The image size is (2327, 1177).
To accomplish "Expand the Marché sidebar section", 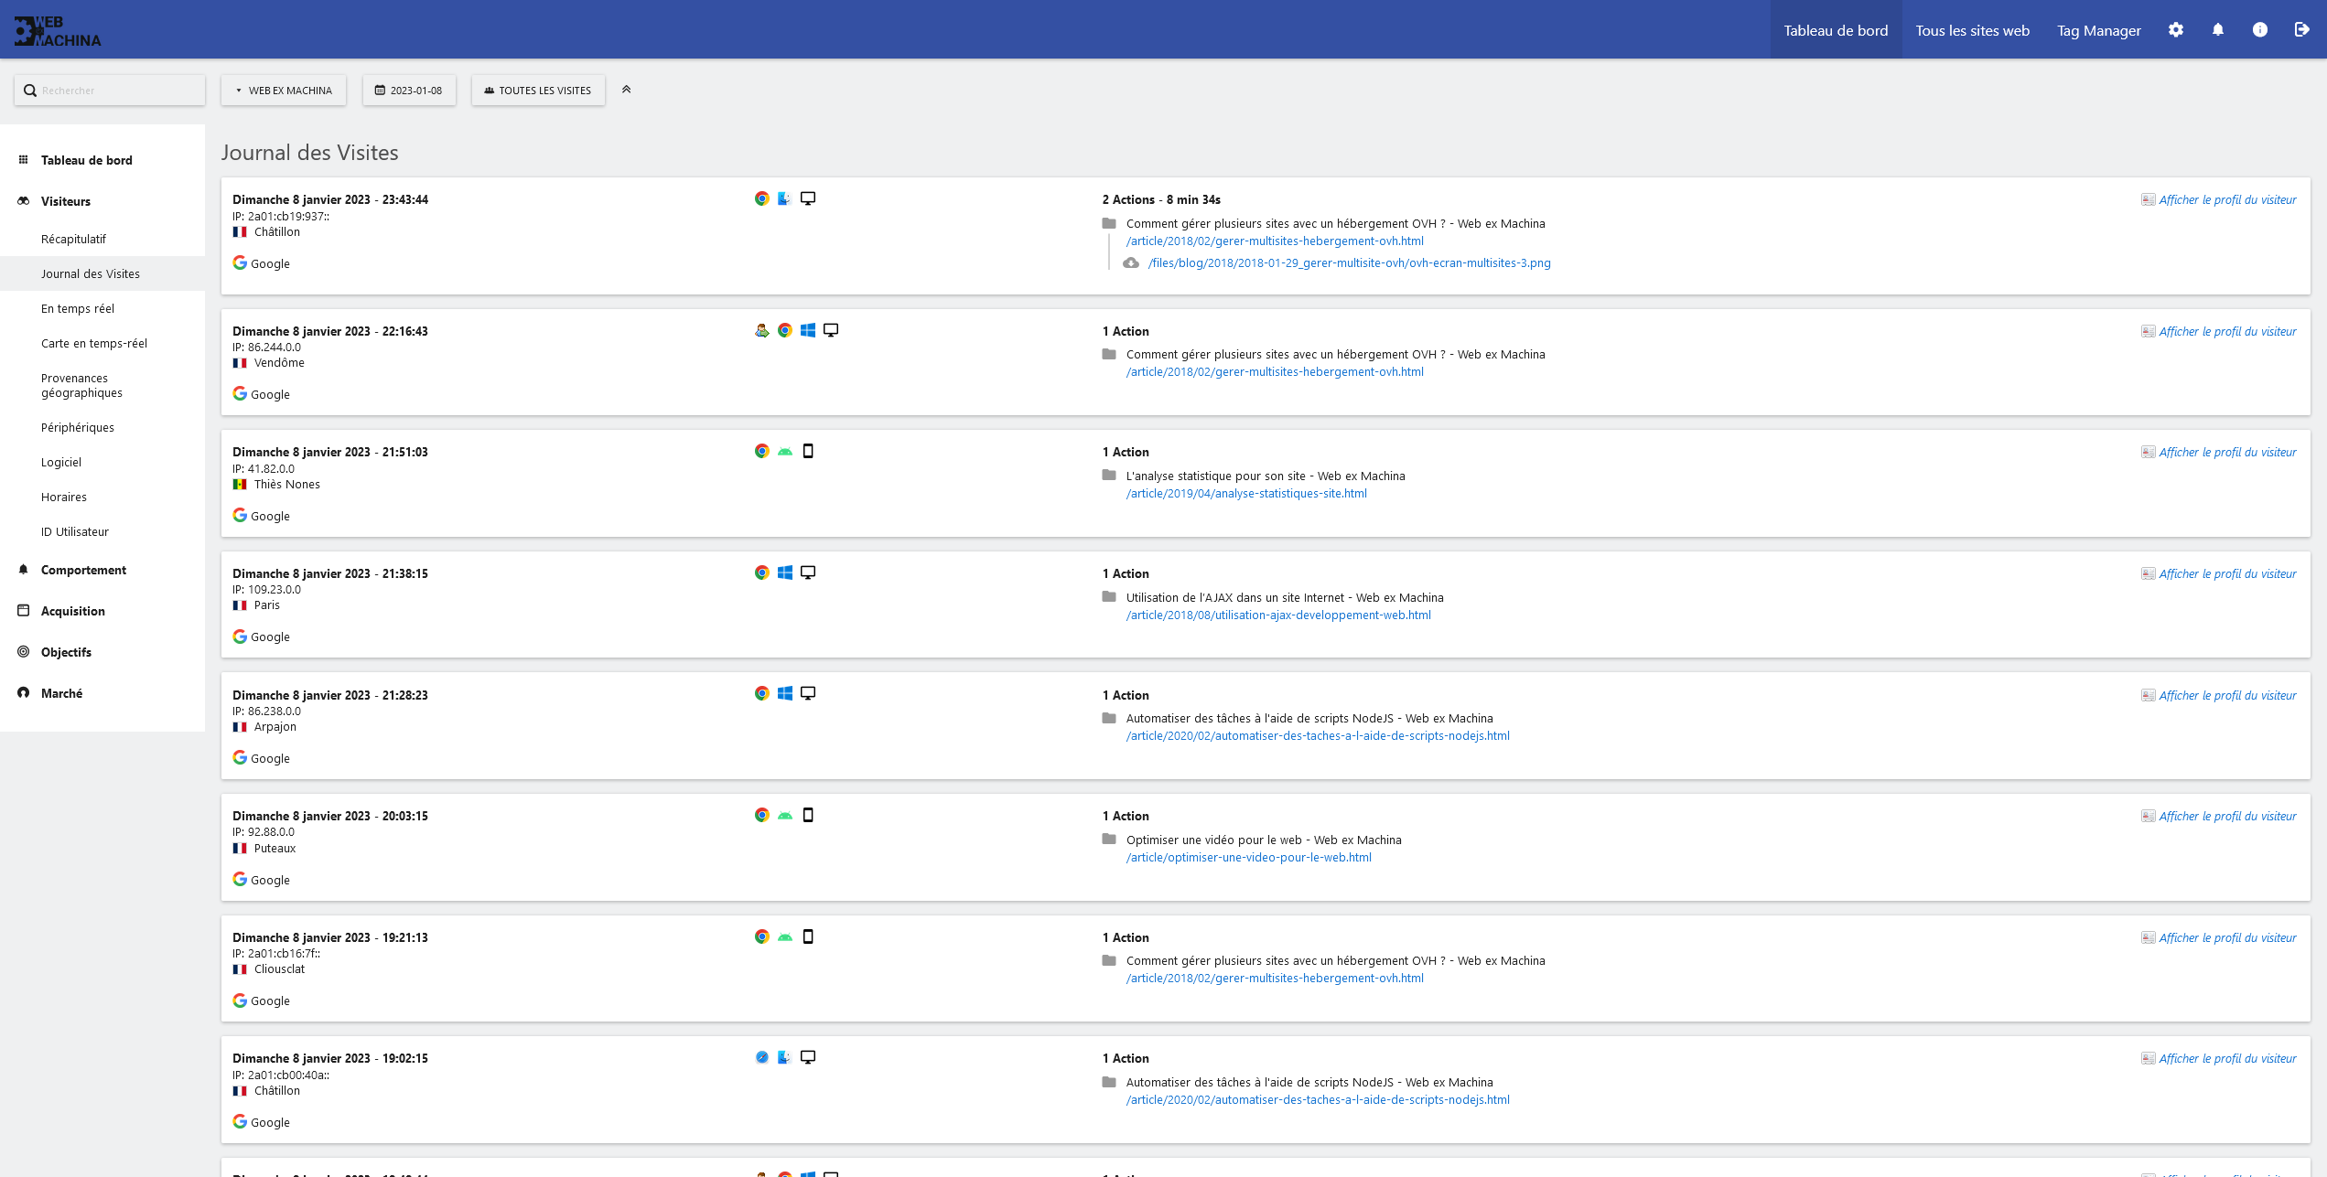I will (61, 693).
